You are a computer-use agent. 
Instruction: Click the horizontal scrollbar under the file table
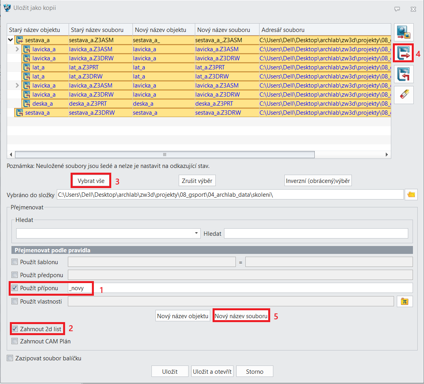[x=164, y=155]
